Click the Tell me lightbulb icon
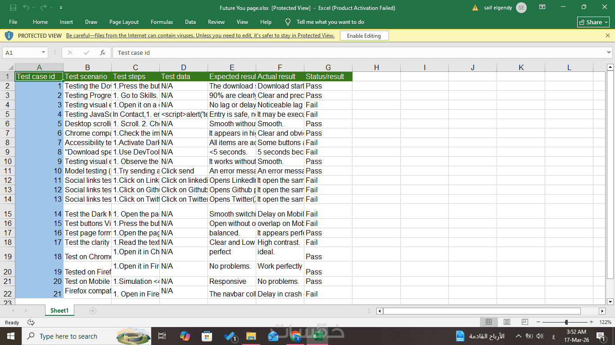Viewport: 615px width, 345px height. click(288, 22)
